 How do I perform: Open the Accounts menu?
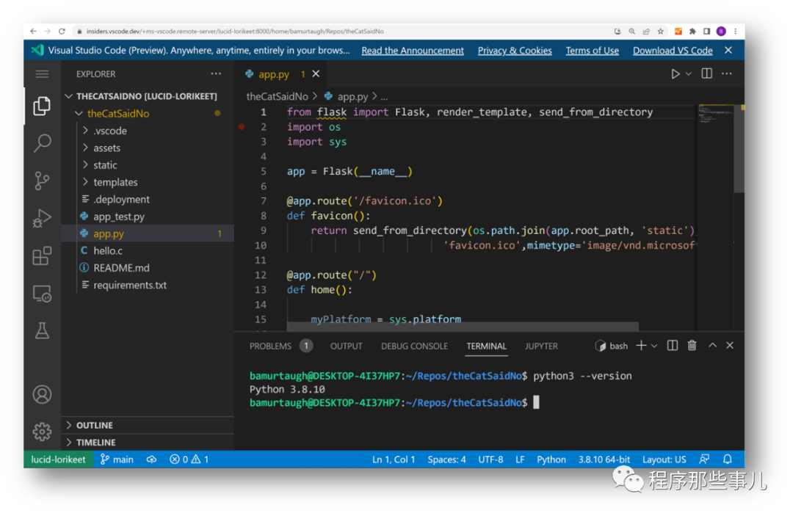[42, 394]
